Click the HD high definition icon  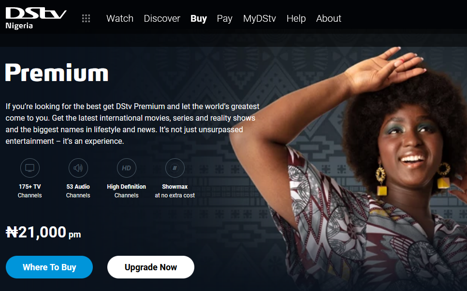126,168
